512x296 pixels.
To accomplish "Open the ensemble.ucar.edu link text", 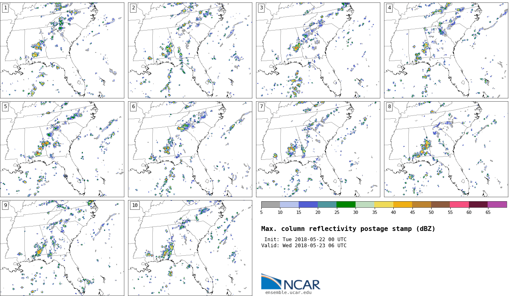I will (x=288, y=292).
